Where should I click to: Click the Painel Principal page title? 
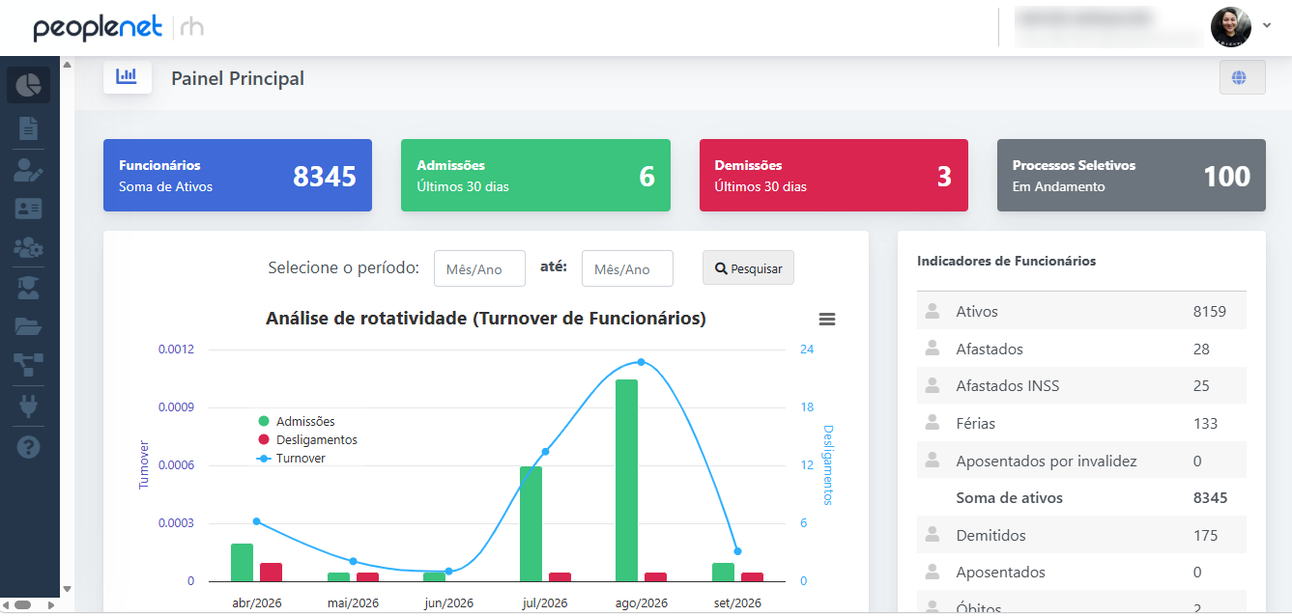238,78
